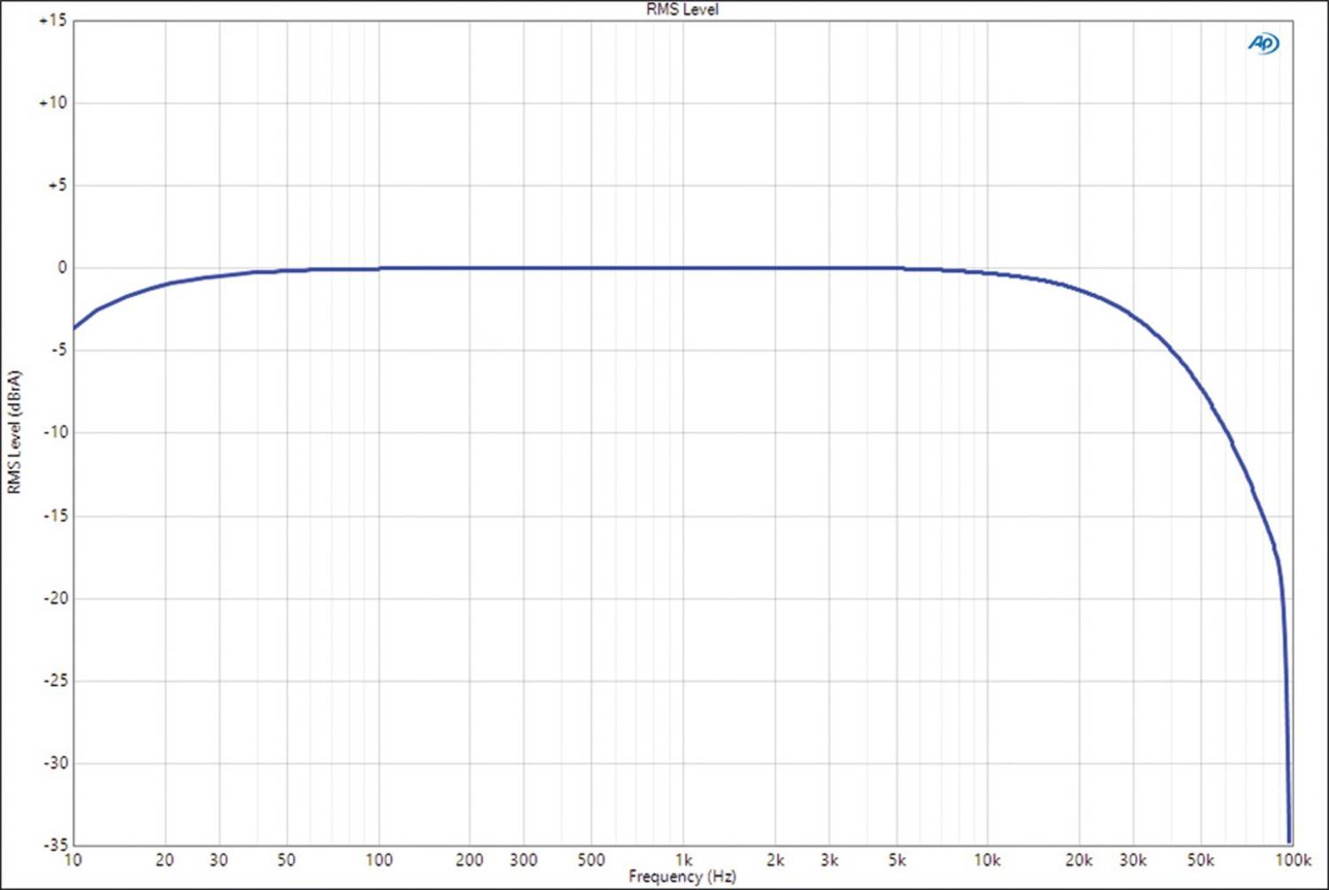Screen dimensions: 1329x890
Task: Click the AP logo in the graph corner
Action: pos(1263,43)
